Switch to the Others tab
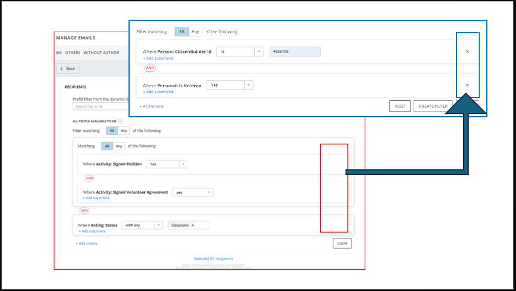The width and height of the screenshot is (516, 291). pyautogui.click(x=73, y=53)
